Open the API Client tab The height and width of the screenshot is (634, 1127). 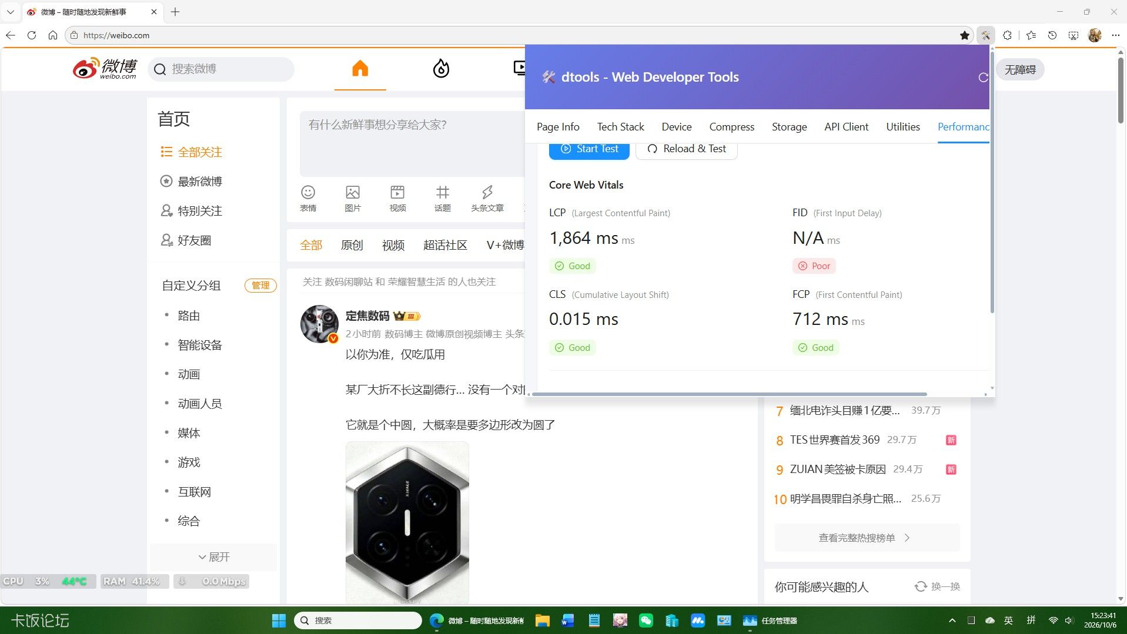(x=846, y=127)
